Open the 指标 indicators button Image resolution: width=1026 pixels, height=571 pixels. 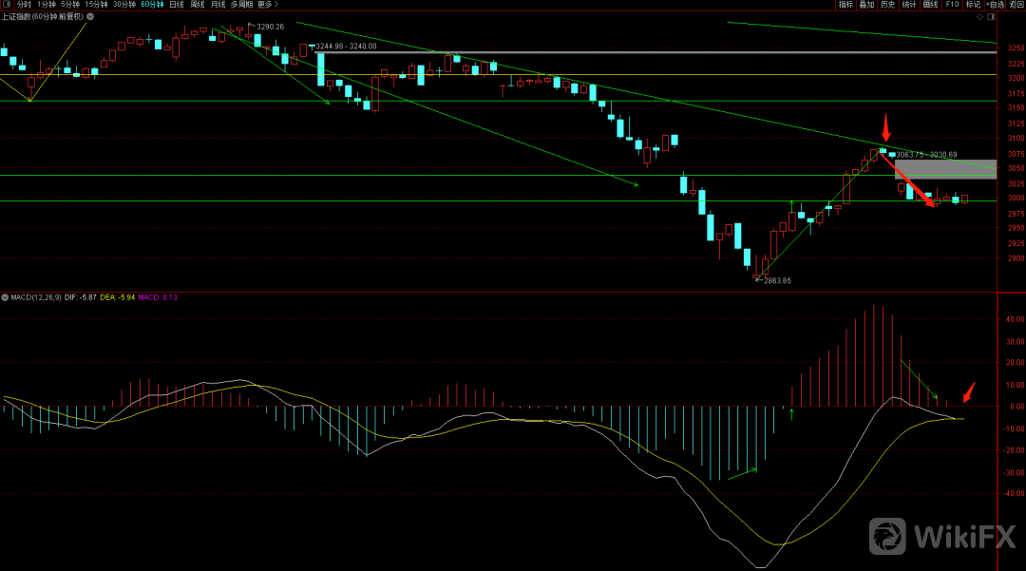pyautogui.click(x=845, y=5)
